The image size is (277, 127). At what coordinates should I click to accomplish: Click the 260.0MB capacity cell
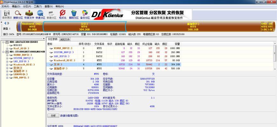pos(175,52)
